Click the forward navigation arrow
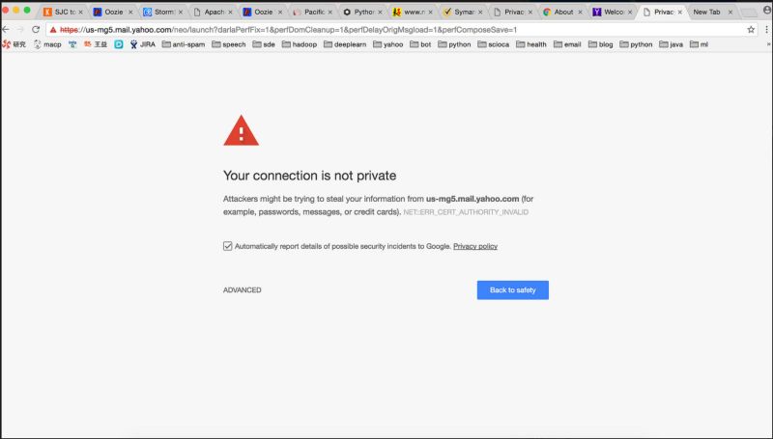 (20, 30)
